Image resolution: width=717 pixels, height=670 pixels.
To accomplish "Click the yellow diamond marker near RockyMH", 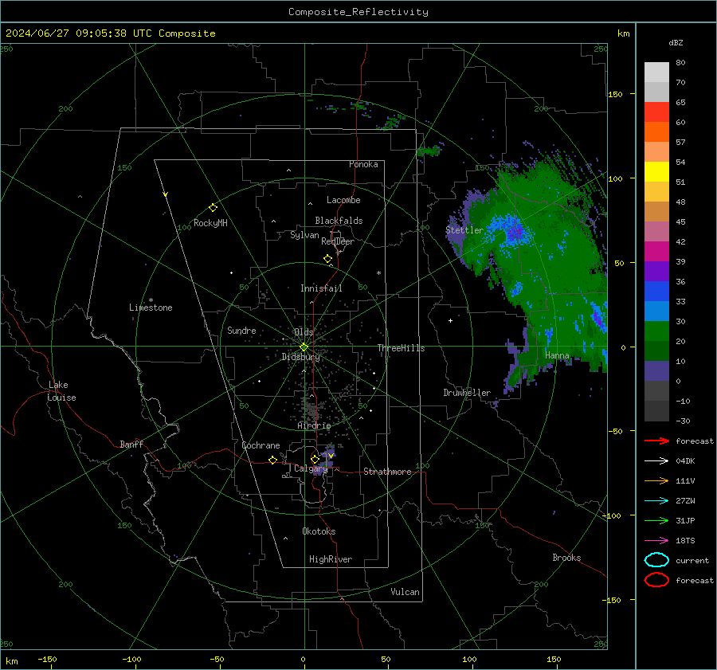I will click(x=213, y=208).
